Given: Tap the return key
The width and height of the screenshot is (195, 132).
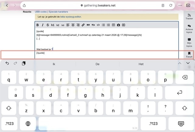Looking at the screenshot, I should coord(179,93).
